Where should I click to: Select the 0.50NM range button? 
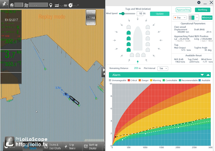tap(91, 13)
